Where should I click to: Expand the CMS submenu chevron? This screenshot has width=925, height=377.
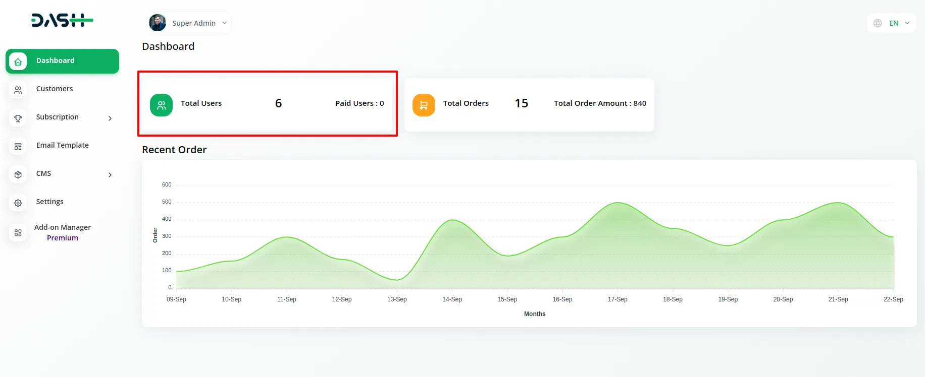(110, 175)
